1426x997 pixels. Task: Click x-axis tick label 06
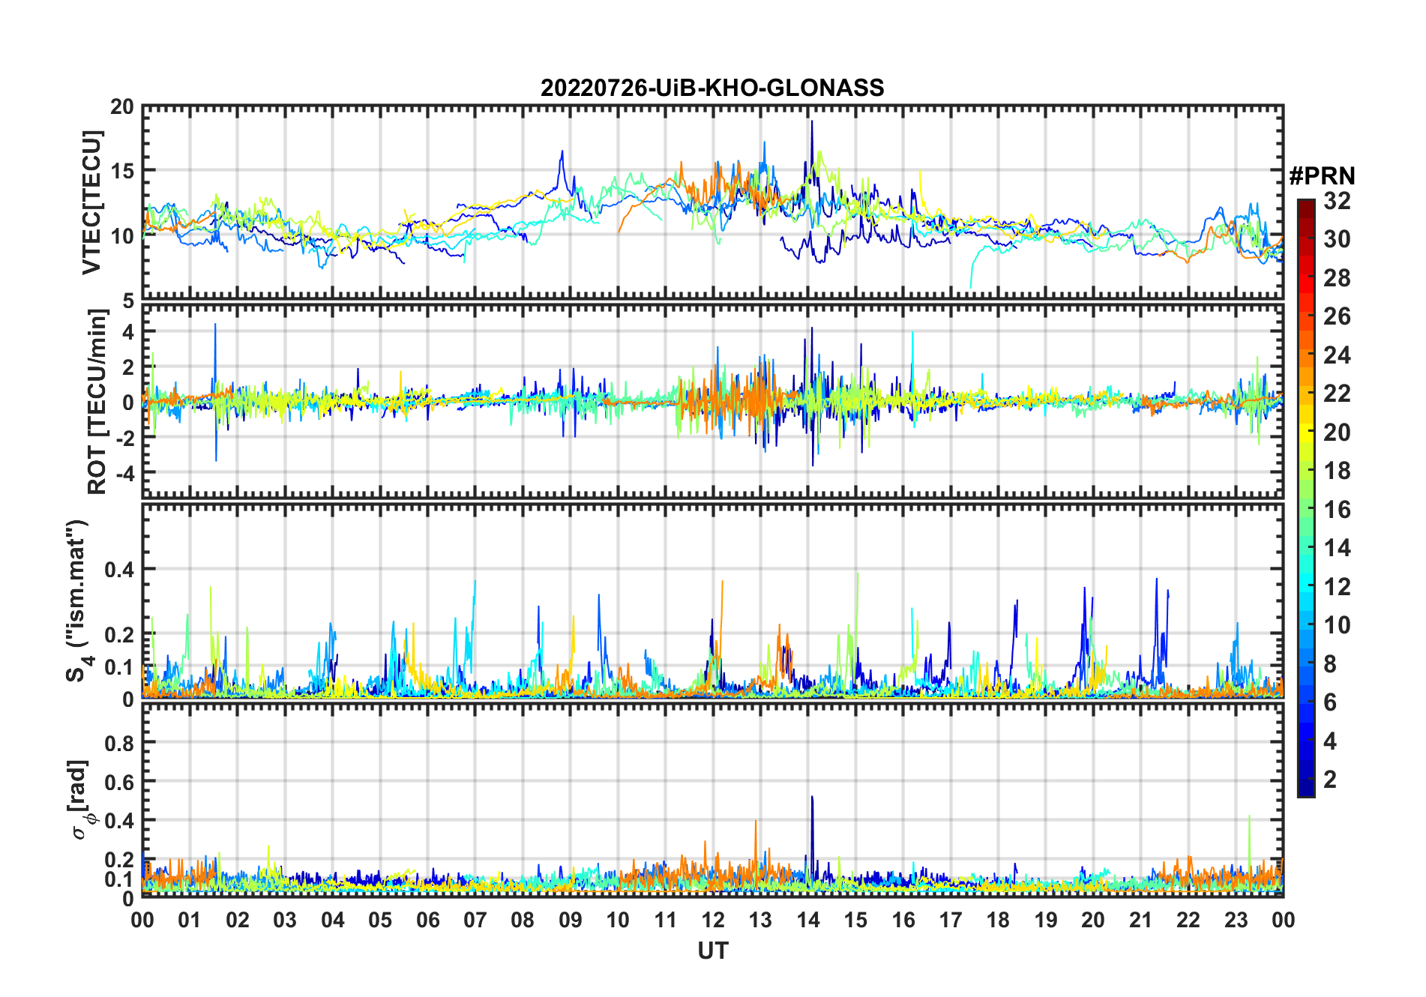(427, 920)
